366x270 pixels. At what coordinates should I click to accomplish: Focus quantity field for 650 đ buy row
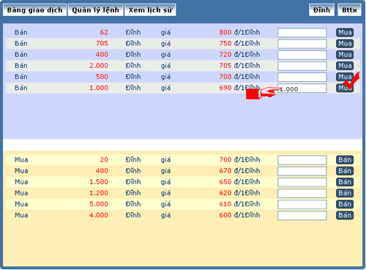[x=302, y=182]
